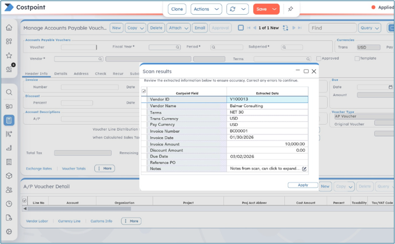This screenshot has width=395, height=244.
Task: Click the Find search field
Action: click(331, 28)
